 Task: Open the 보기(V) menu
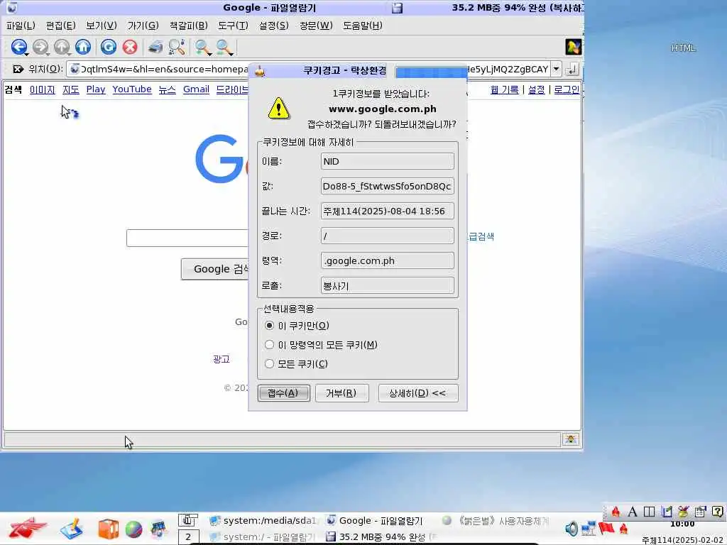coord(101,26)
